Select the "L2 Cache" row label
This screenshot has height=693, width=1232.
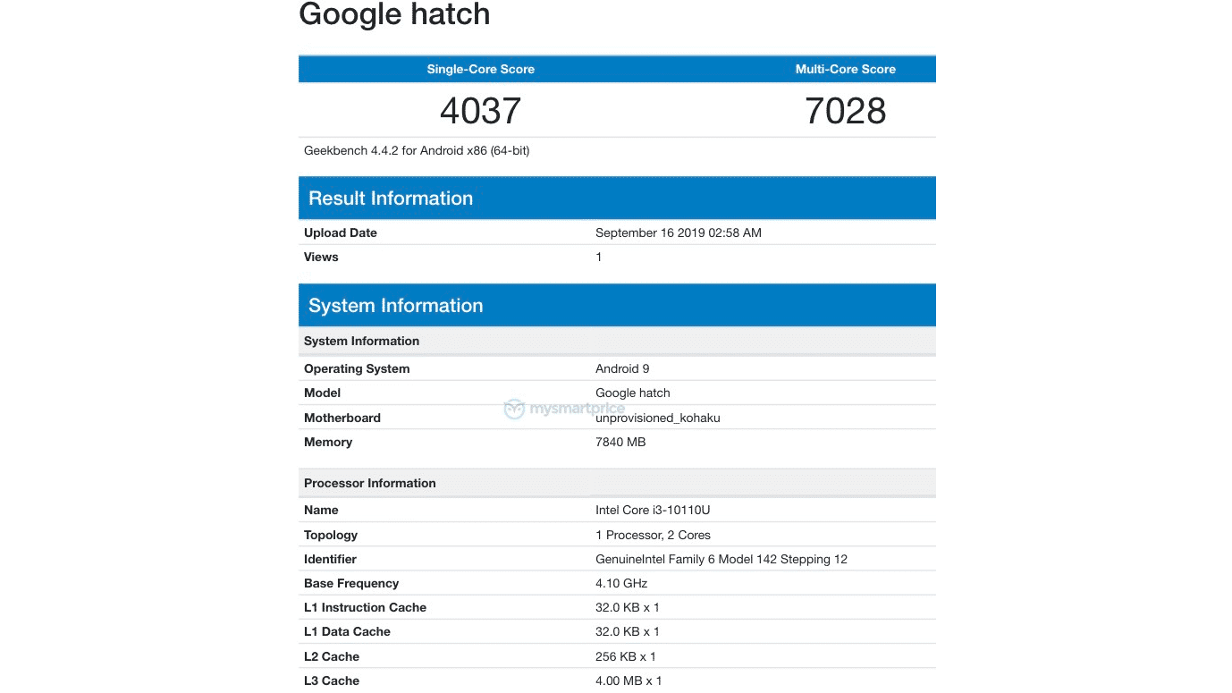[332, 656]
